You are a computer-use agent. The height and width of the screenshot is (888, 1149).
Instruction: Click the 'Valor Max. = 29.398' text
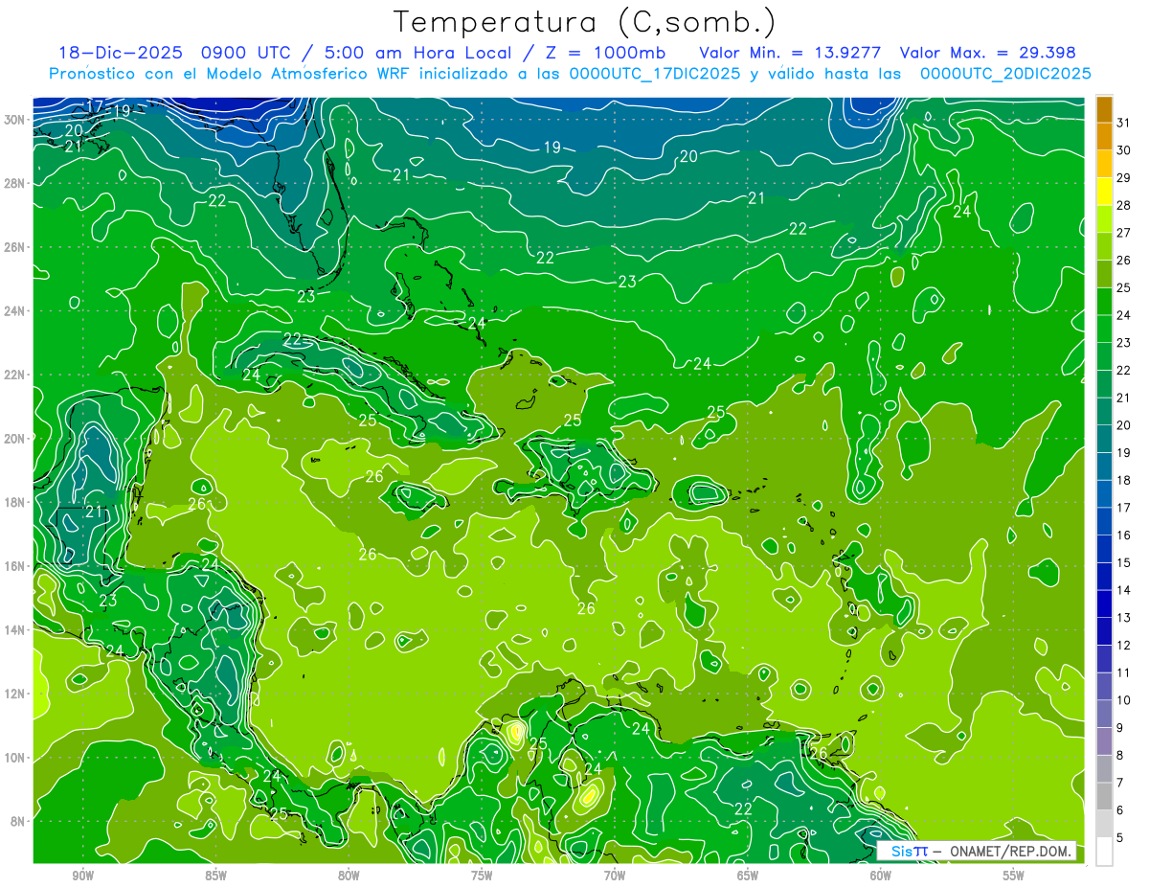[x=987, y=53]
